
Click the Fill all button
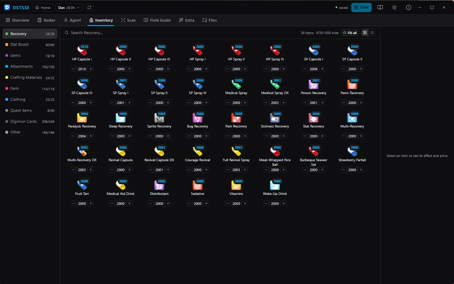pos(350,33)
